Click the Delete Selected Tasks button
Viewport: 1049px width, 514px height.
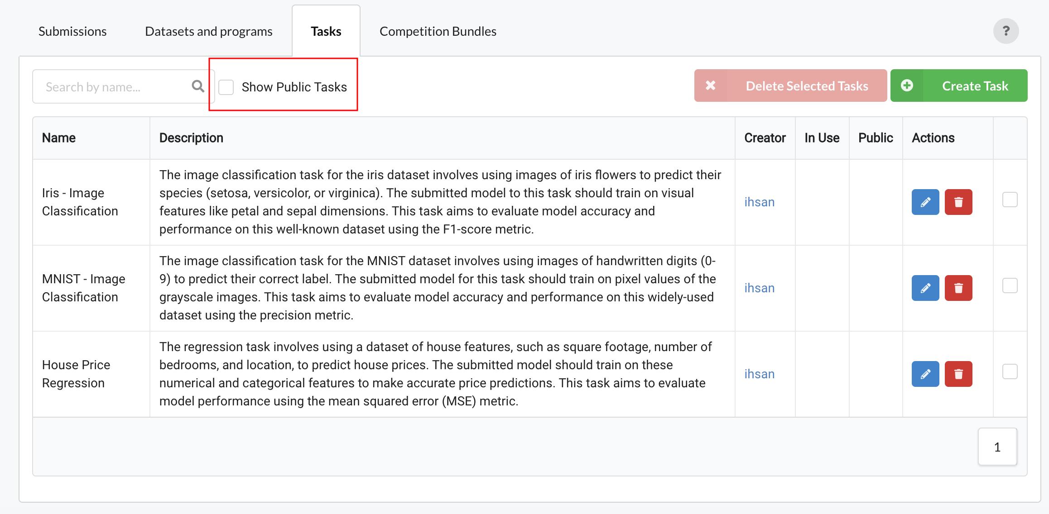point(790,86)
